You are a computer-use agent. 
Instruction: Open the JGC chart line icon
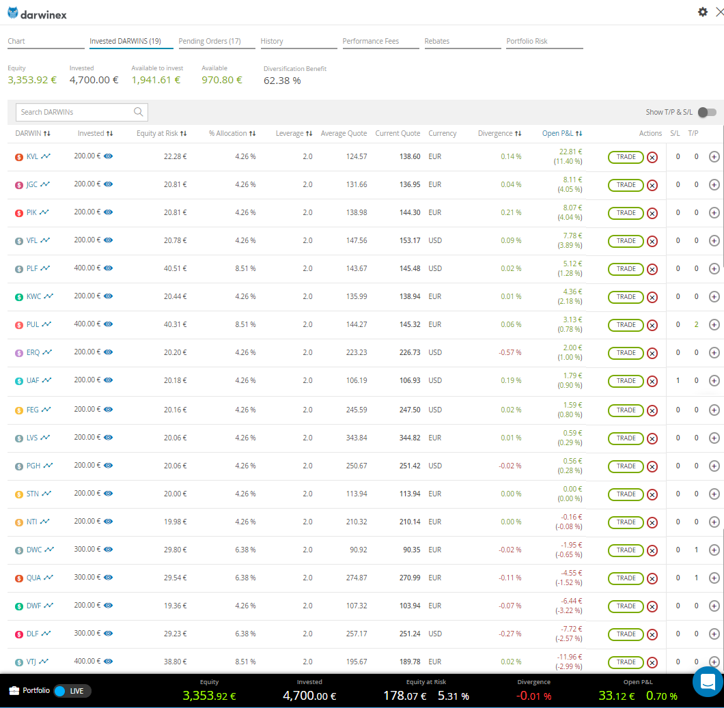pyautogui.click(x=45, y=184)
